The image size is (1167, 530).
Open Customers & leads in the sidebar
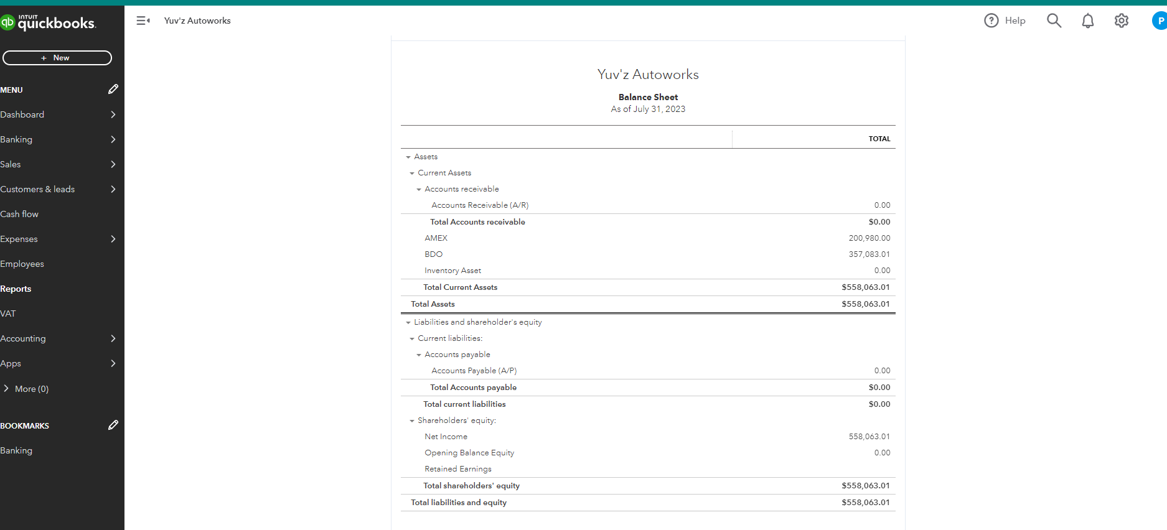37,189
